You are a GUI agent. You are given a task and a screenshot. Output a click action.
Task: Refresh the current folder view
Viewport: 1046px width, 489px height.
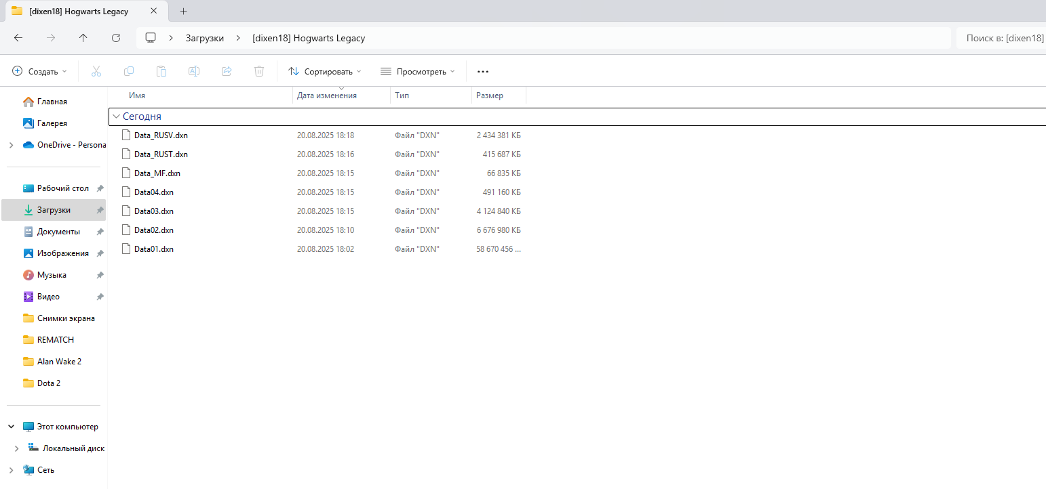116,38
